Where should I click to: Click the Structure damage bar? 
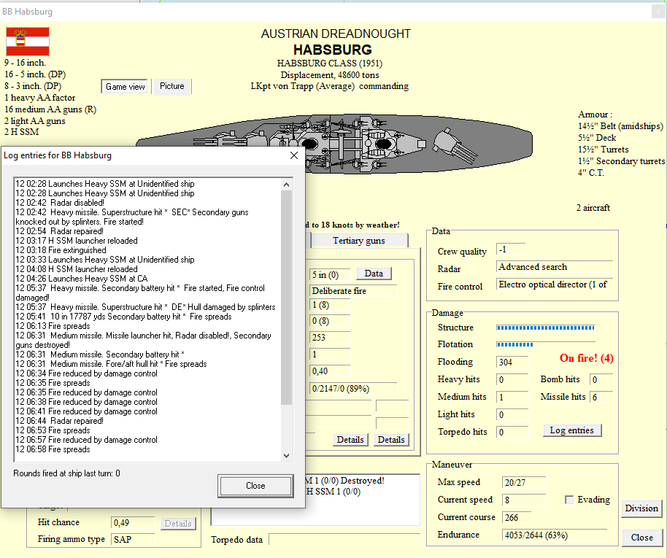(x=546, y=328)
